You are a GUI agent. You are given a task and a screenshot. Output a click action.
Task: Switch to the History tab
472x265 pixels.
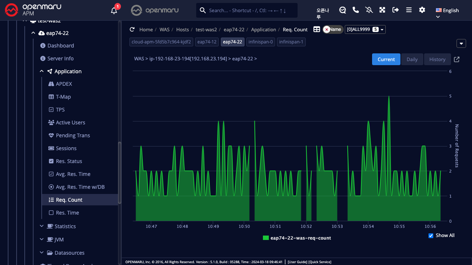point(437,59)
